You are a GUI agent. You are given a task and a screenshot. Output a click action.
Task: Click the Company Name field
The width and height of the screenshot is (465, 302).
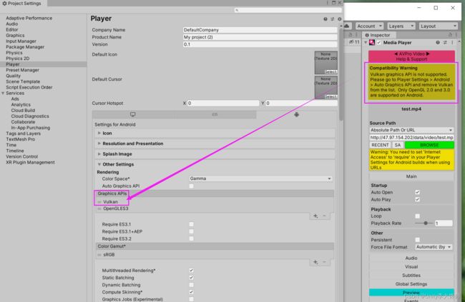coord(260,30)
